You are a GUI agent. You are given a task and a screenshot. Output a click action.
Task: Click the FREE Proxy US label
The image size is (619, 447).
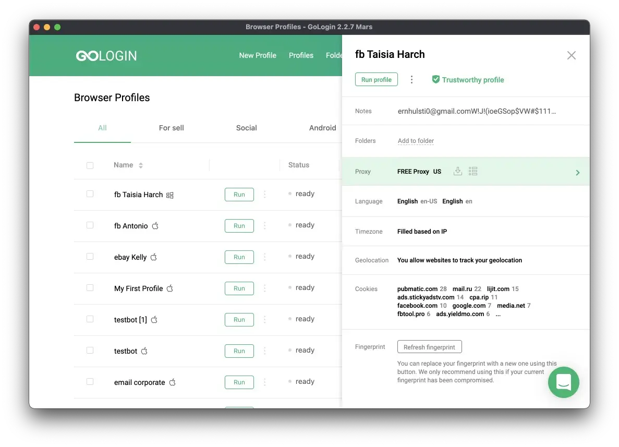(419, 172)
